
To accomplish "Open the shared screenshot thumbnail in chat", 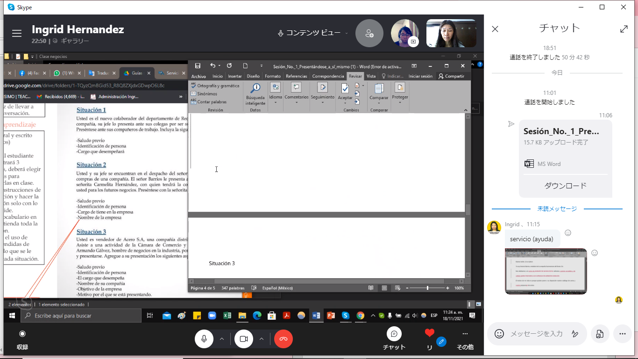I will click(546, 271).
